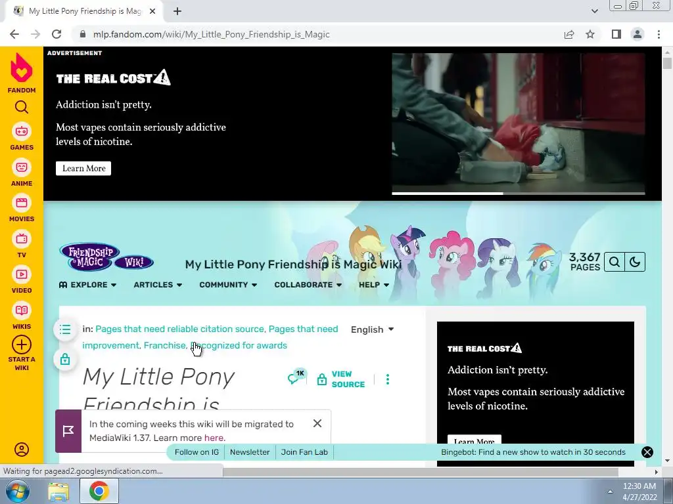Open the user profile icon in sidebar
The height and width of the screenshot is (504, 673).
point(22,449)
